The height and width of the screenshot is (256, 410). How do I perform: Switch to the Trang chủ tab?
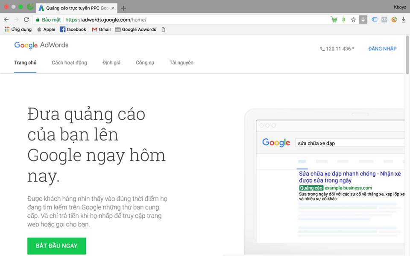click(25, 62)
